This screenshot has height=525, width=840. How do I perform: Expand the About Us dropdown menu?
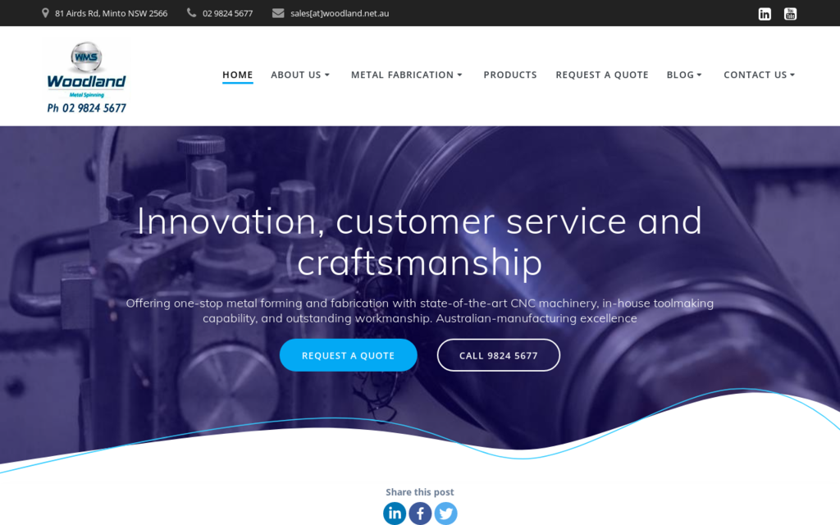coord(300,75)
